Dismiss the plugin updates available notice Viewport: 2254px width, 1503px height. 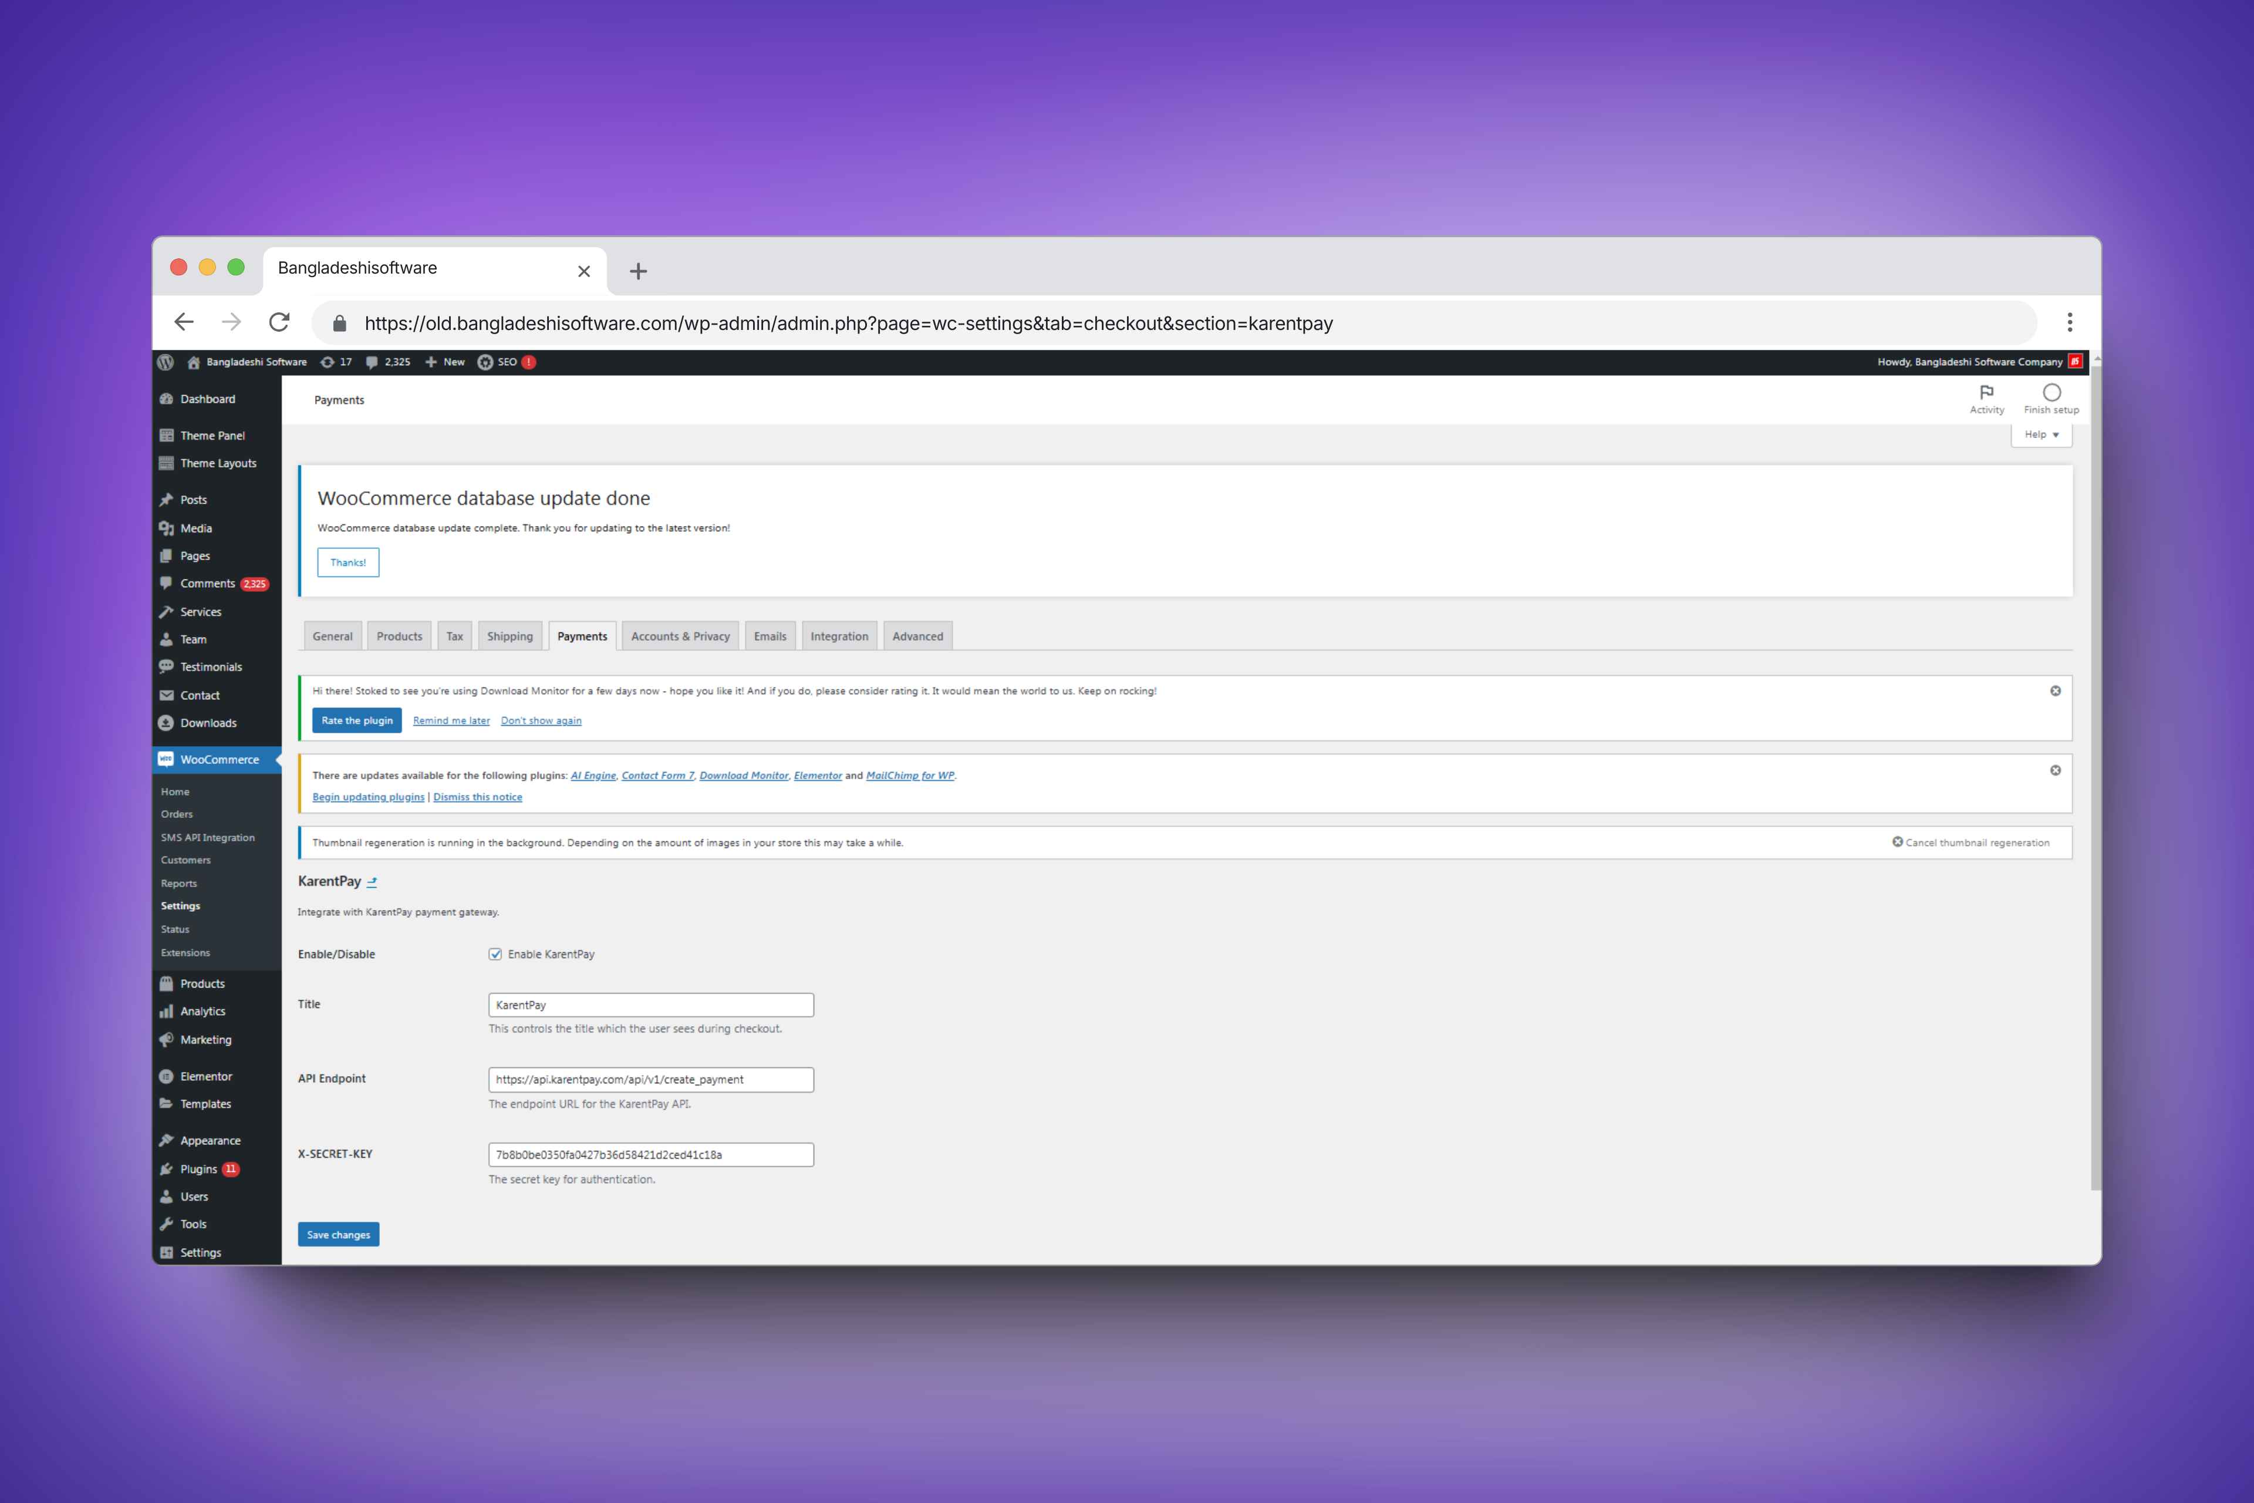point(2056,771)
